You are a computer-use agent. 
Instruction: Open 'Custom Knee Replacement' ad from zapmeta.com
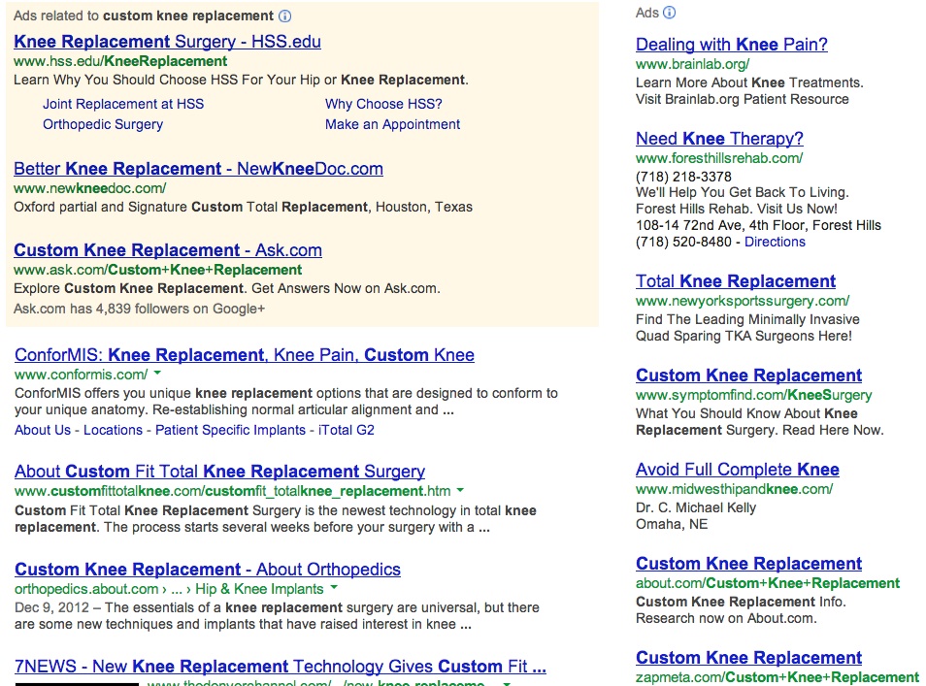coord(748,657)
